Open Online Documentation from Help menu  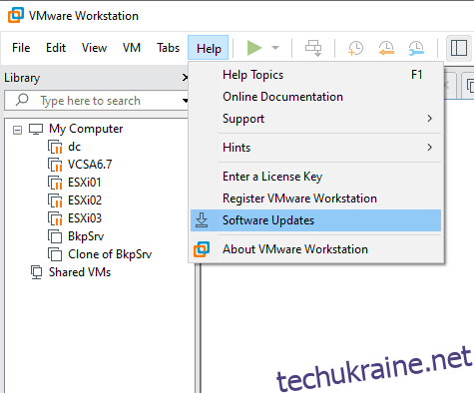pos(315,97)
